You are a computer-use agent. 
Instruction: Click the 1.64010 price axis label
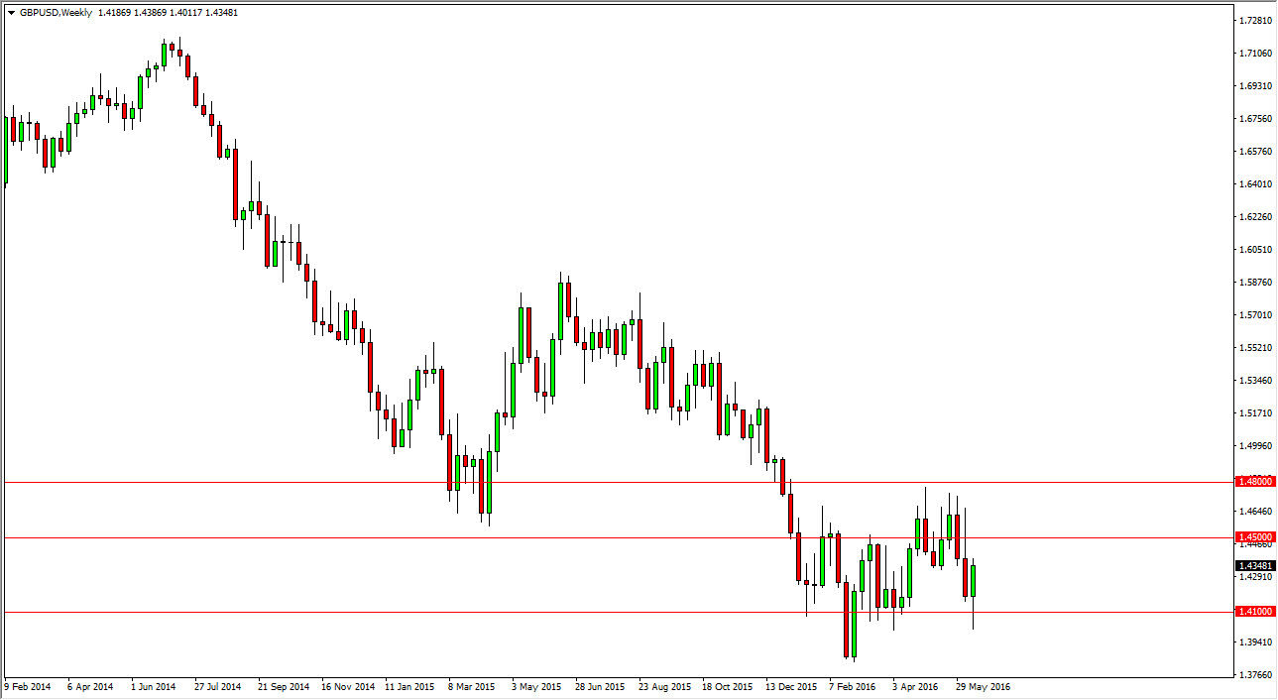[x=1255, y=183]
